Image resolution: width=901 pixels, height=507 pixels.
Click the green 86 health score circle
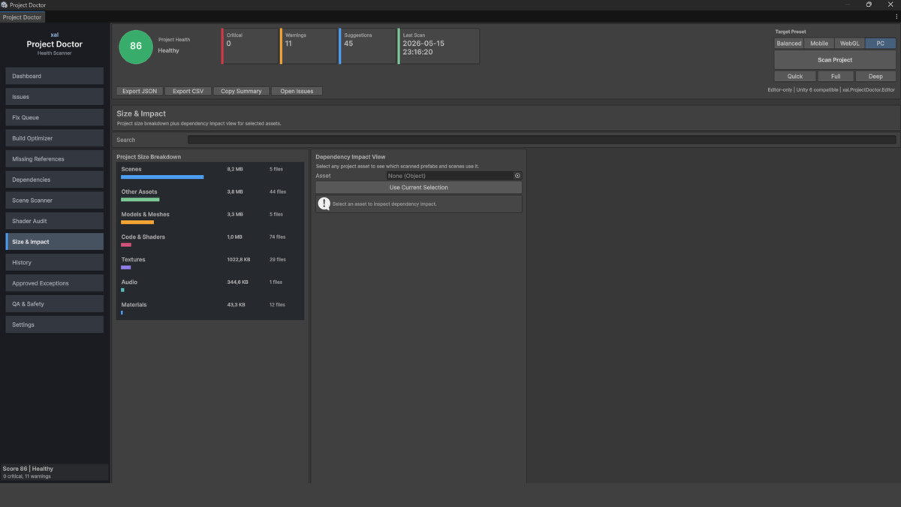tap(136, 46)
